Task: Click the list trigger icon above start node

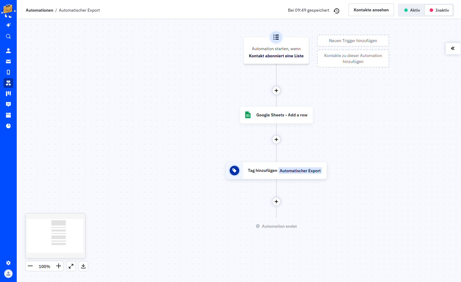Action: (x=276, y=37)
